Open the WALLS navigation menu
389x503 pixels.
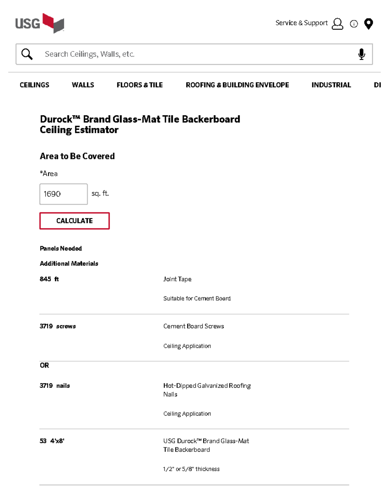pos(83,85)
